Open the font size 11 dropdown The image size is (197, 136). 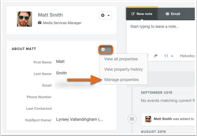click(169, 56)
